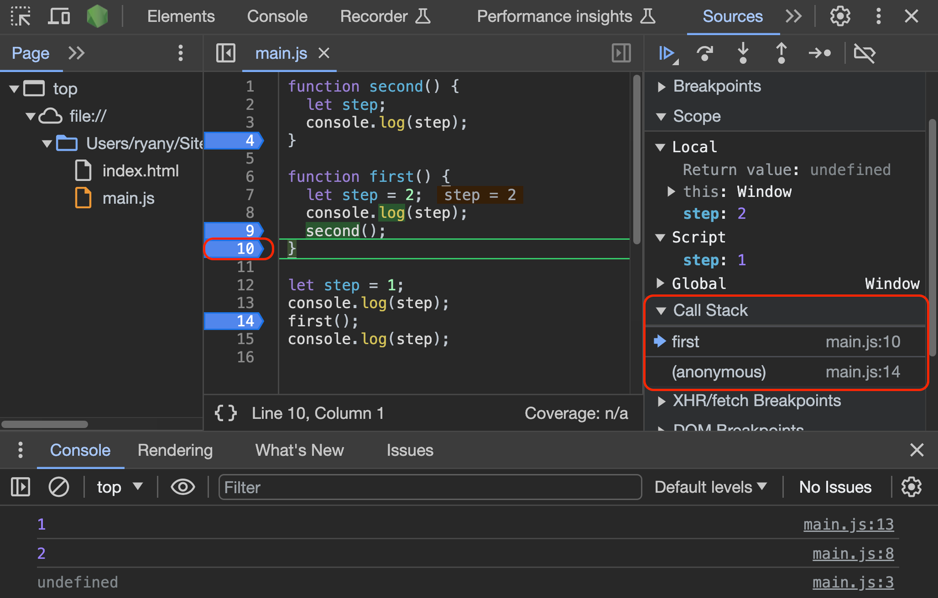Click the Step out of current function icon
The width and height of the screenshot is (938, 598).
coord(781,53)
